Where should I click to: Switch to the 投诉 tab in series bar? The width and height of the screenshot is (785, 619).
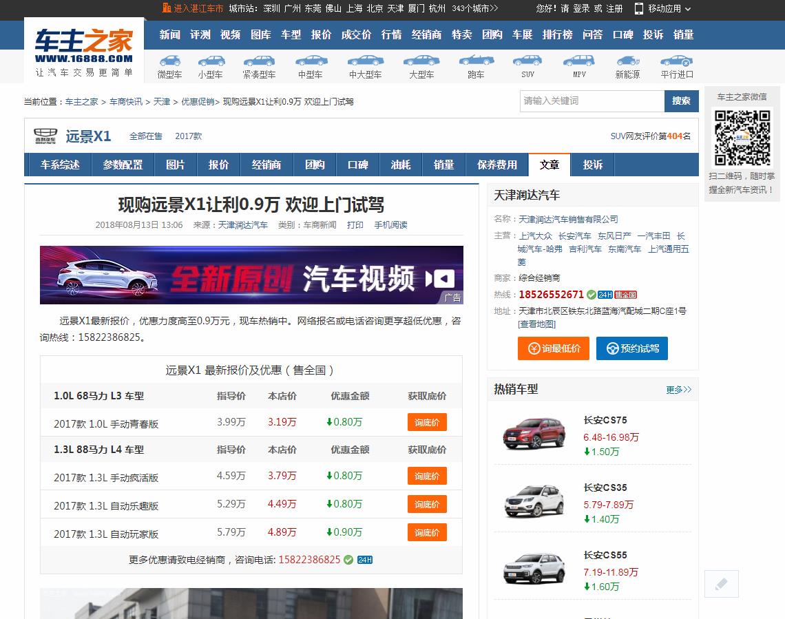(x=593, y=165)
